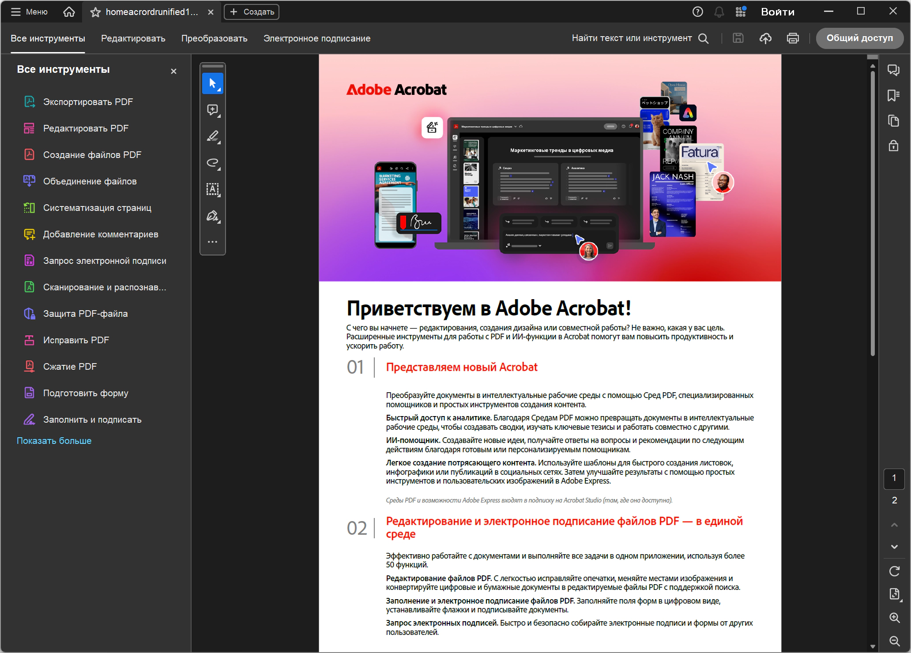Click the print document icon
Screen dimensions: 911x653
tap(793, 38)
